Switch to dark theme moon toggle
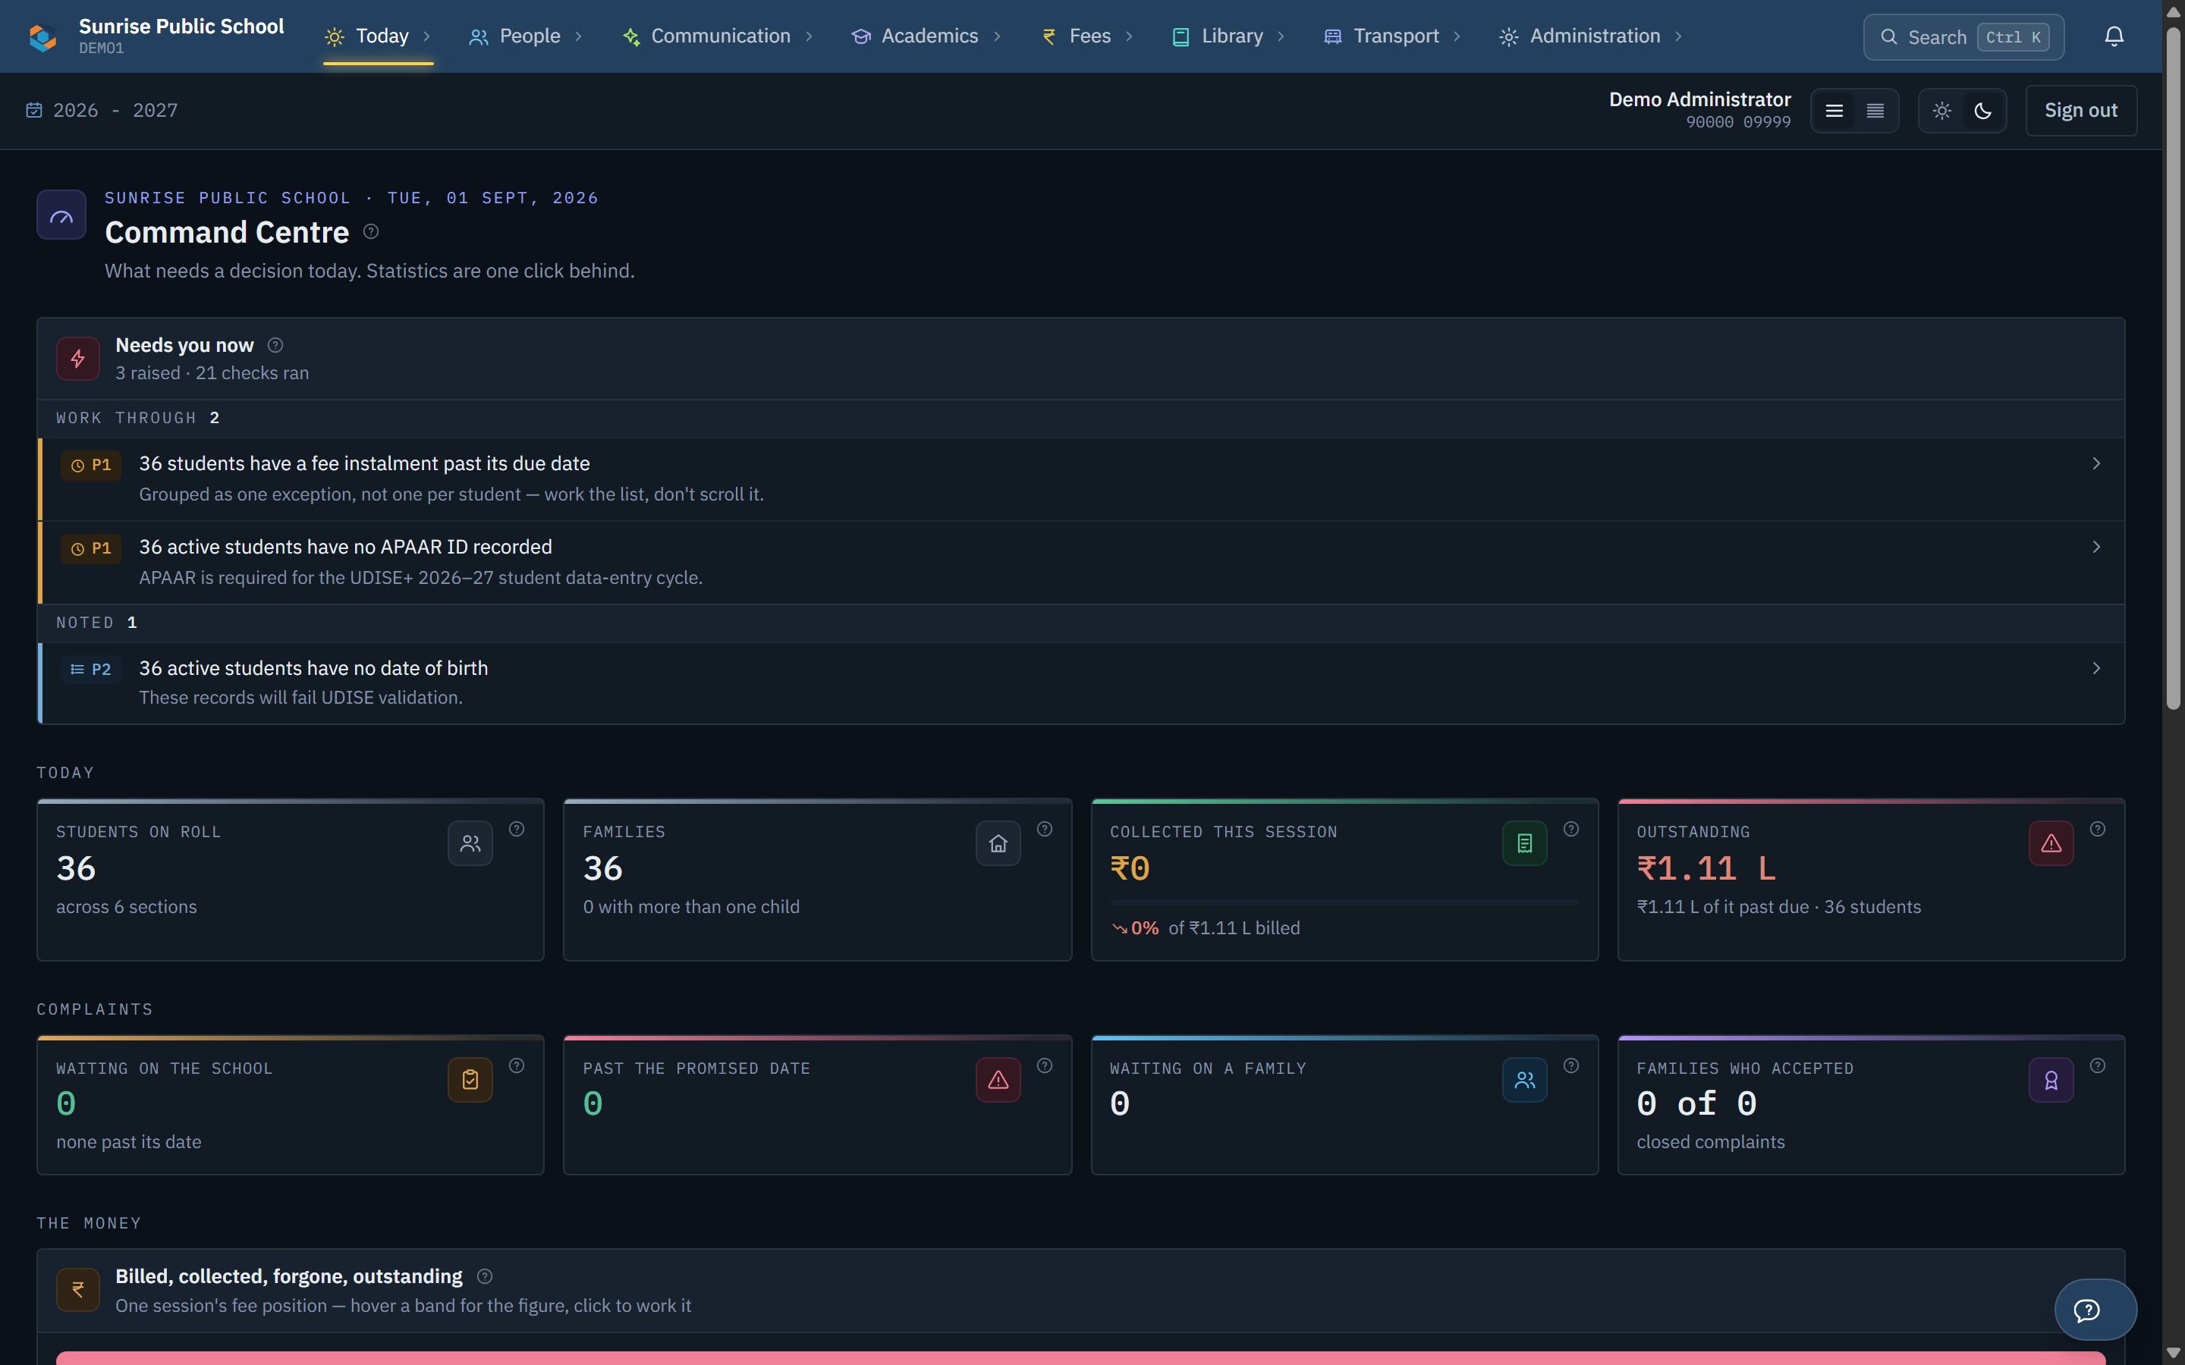2185x1365 pixels. [1982, 111]
